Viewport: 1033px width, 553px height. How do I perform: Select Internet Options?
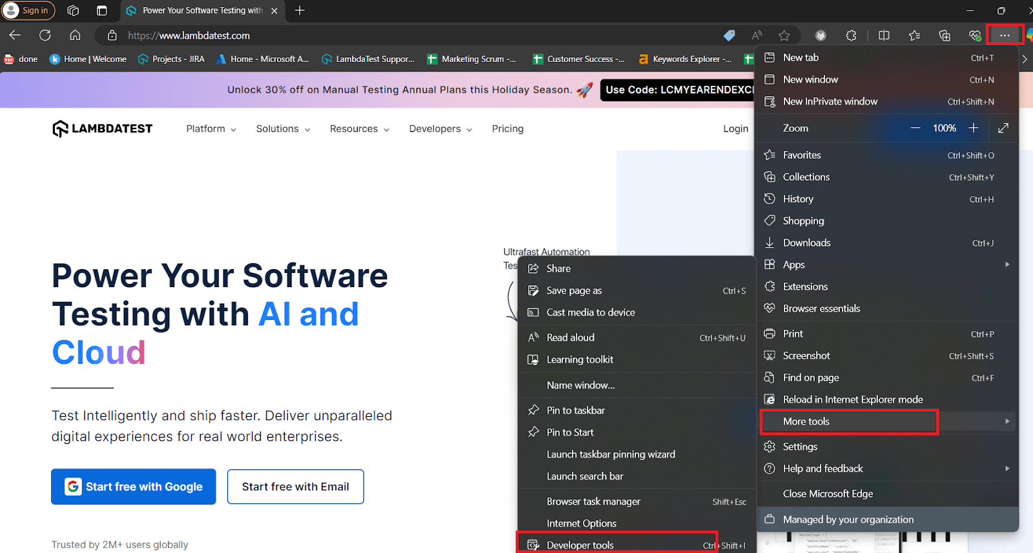(x=637, y=523)
